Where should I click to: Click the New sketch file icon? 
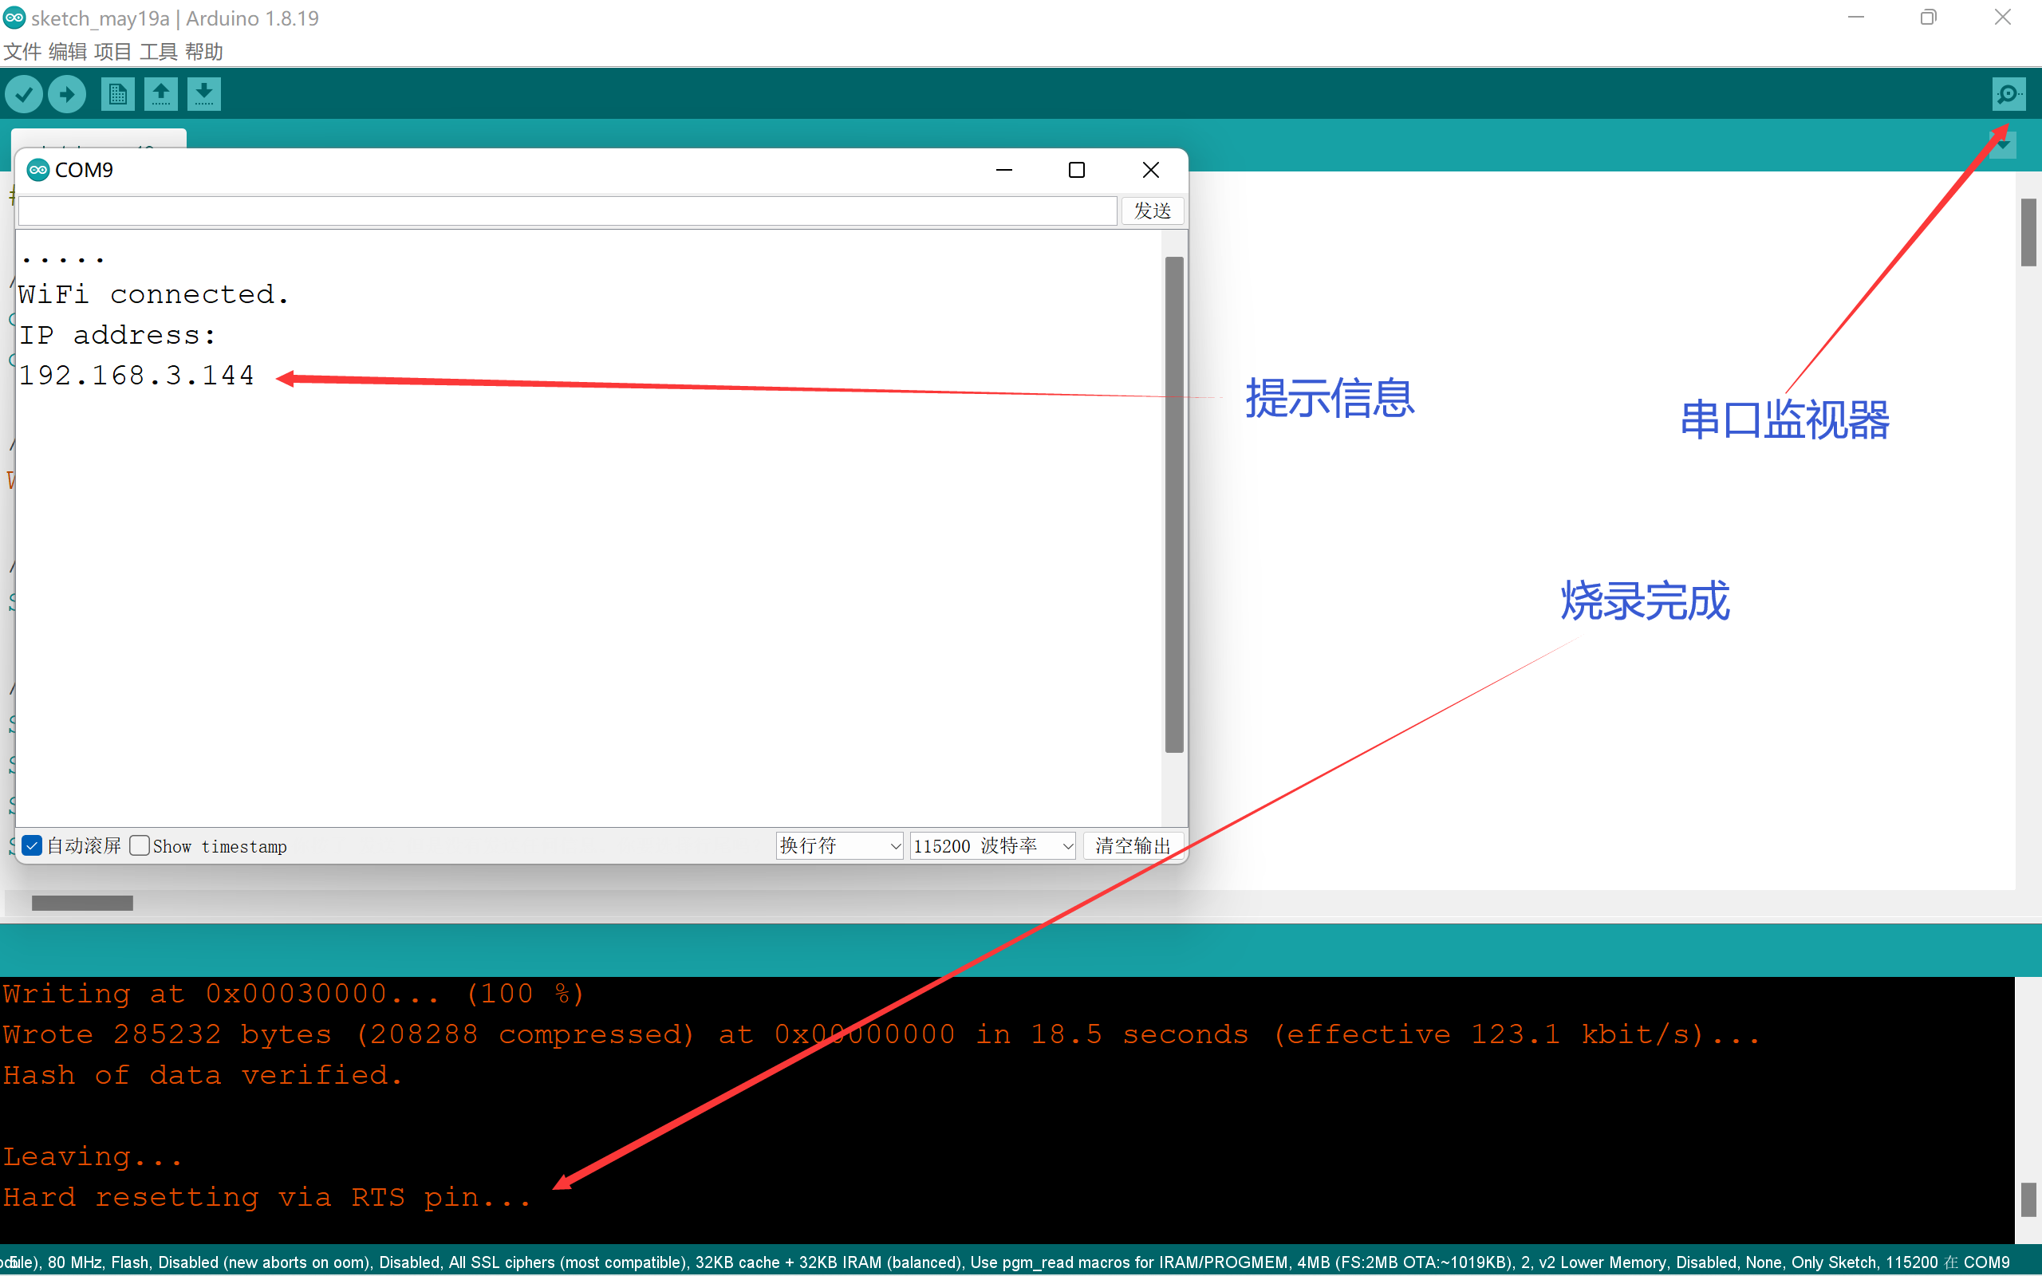[117, 93]
